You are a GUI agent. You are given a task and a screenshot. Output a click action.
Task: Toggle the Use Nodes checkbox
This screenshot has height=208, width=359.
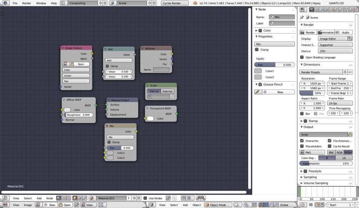pyautogui.click(x=145, y=198)
